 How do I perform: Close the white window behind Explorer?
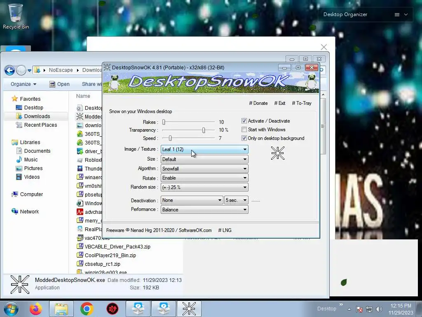324,47
